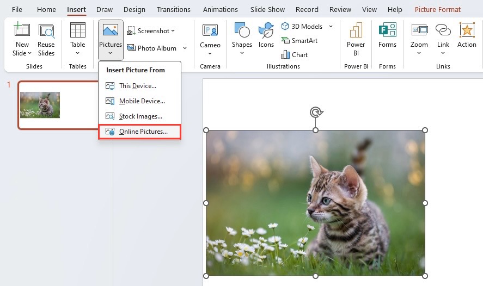Open the View tab
Image resolution: width=483 pixels, height=286 pixels.
[x=369, y=10]
